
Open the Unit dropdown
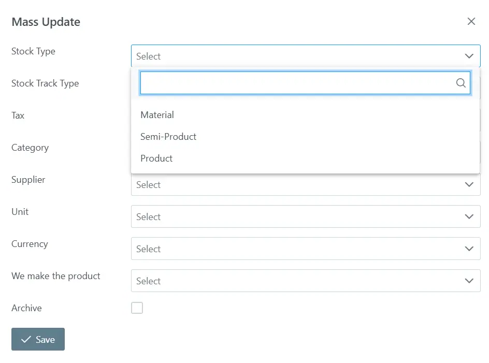point(306,216)
